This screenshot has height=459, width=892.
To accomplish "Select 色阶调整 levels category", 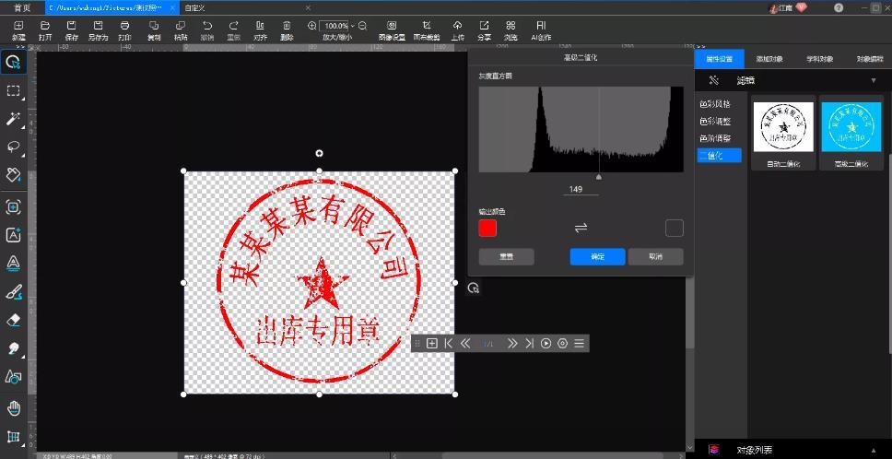I will click(714, 138).
